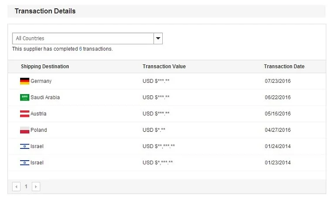Viewport: 328px width, 197px height.
Task: Go to previous page arrow
Action: click(x=16, y=186)
